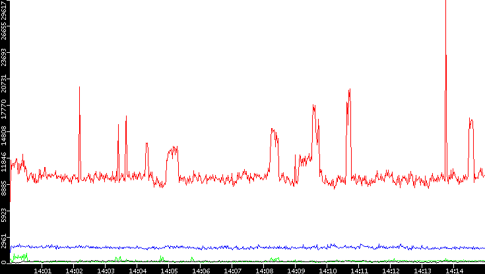This screenshot has height=274, width=485.
Task: Click the 14:07 time axis label
Action: pyautogui.click(x=232, y=271)
